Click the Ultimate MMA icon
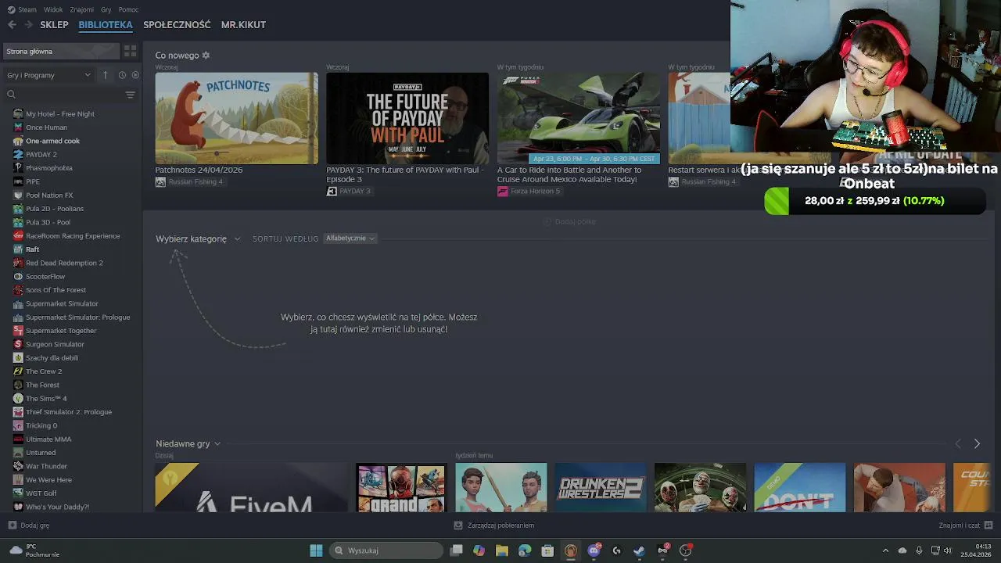This screenshot has width=1001, height=563. 18,439
